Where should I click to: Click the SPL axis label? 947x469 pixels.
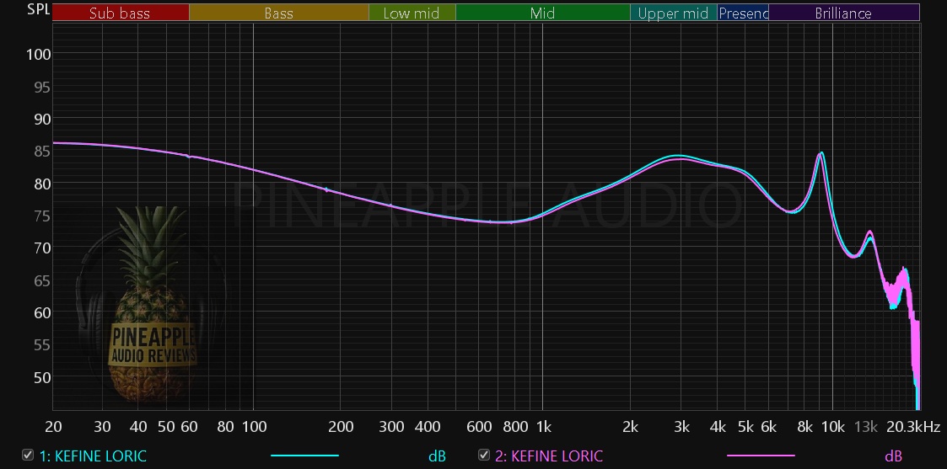coord(38,9)
